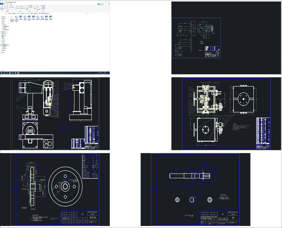Click the New folder icon in ribbon
This screenshot has height=228, width=282.
[27, 6]
